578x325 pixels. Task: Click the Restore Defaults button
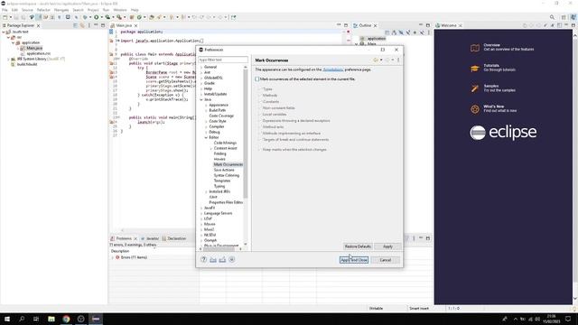[x=358, y=246]
